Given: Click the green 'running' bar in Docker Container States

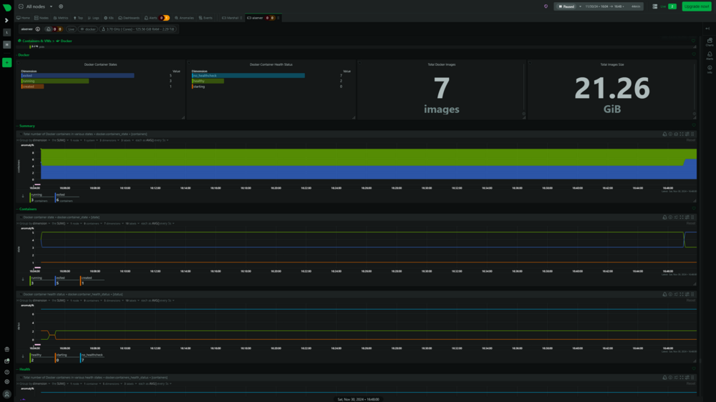Looking at the screenshot, I should pyautogui.click(x=55, y=82).
